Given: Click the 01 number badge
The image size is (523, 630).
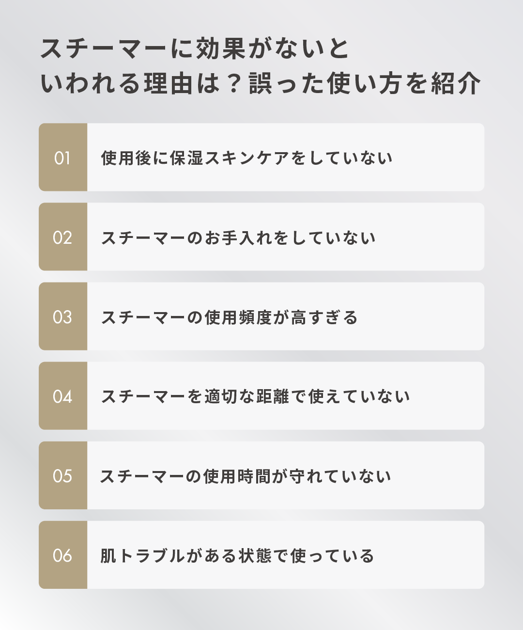Looking at the screenshot, I should tap(62, 157).
